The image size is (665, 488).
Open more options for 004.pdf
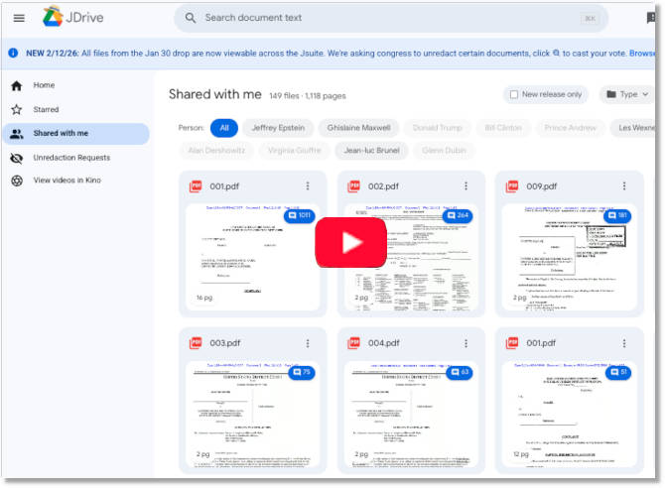click(x=465, y=343)
